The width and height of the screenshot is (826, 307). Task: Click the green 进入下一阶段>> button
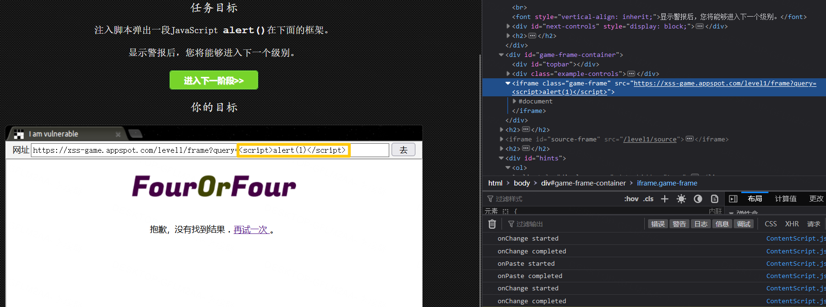pyautogui.click(x=214, y=80)
